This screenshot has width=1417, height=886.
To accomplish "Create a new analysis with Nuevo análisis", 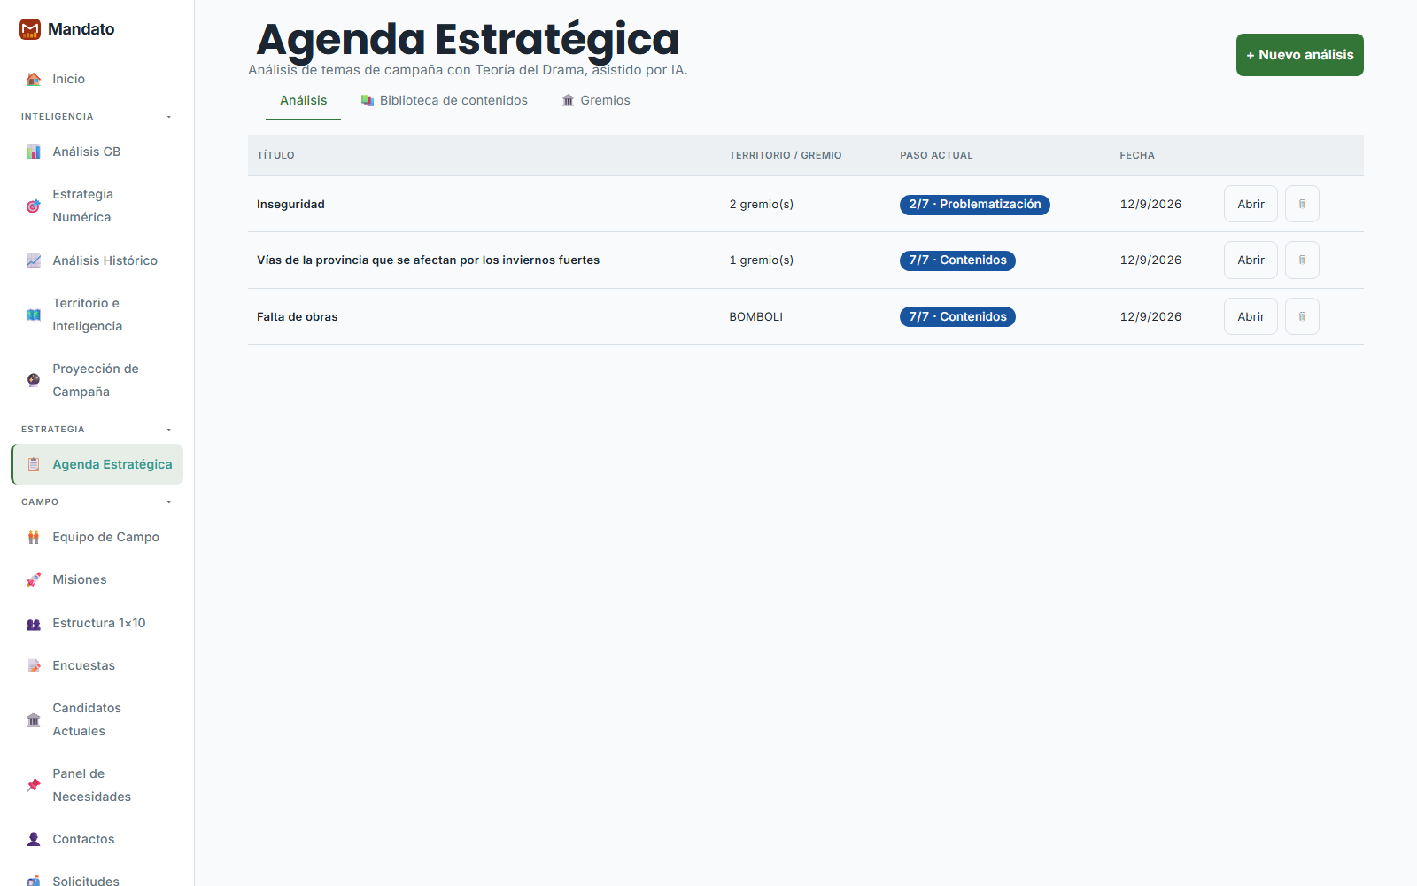I will [1299, 55].
